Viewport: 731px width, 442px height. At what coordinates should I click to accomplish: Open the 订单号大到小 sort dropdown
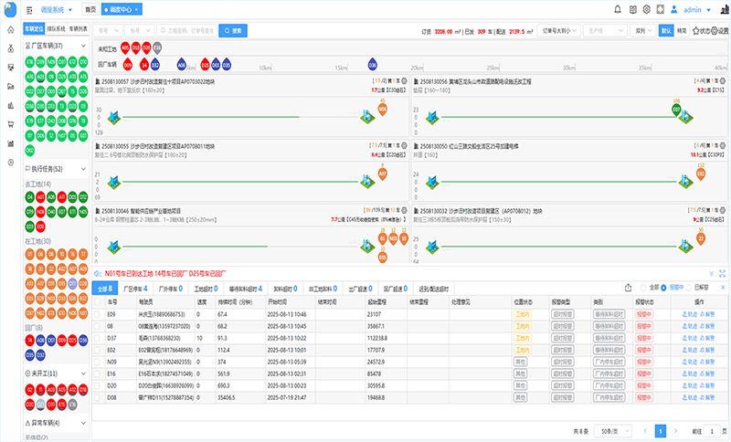(x=556, y=30)
